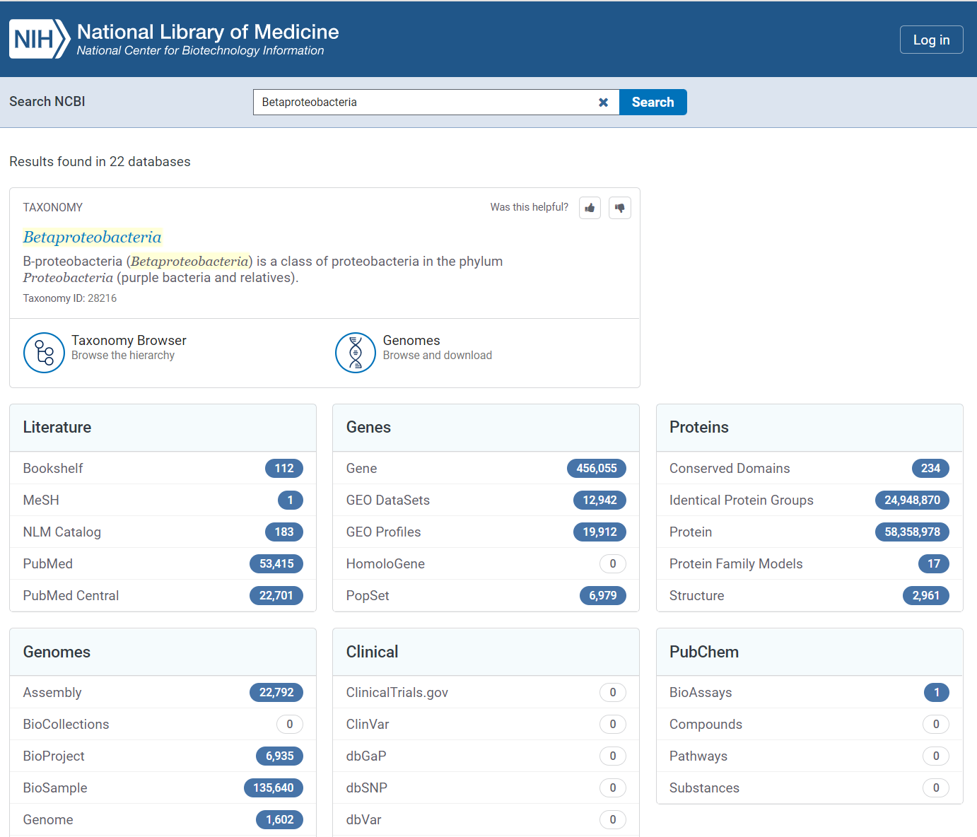Open the Taxonomy Browser hierarchy icon
This screenshot has height=837, width=977.
[44, 353]
